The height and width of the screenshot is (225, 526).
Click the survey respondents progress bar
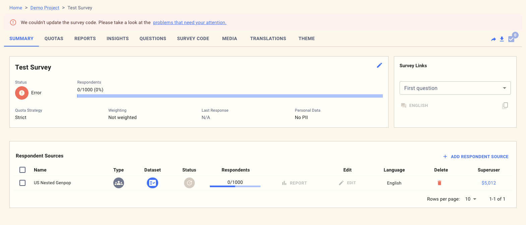(230, 96)
